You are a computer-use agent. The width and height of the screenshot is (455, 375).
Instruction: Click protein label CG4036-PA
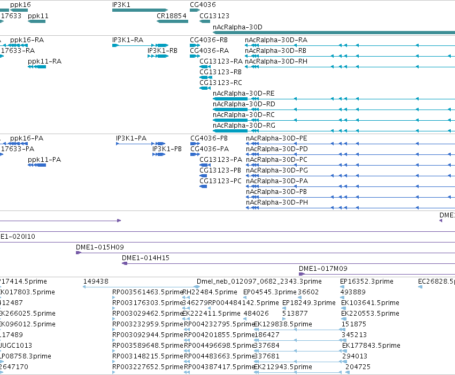tap(210, 149)
